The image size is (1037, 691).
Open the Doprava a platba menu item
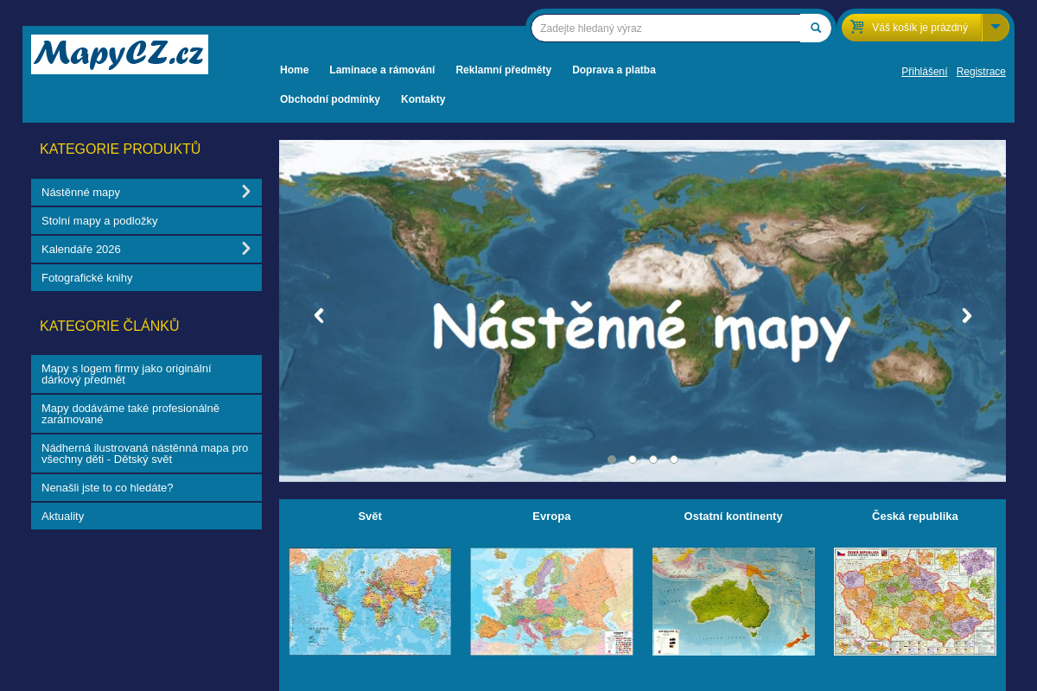614,70
